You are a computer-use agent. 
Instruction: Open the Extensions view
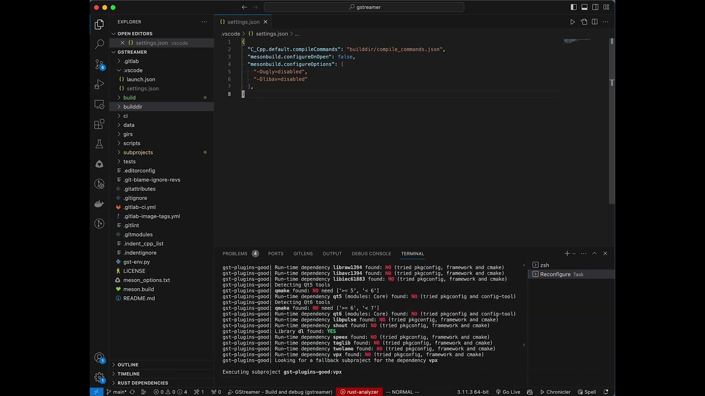[x=99, y=124]
